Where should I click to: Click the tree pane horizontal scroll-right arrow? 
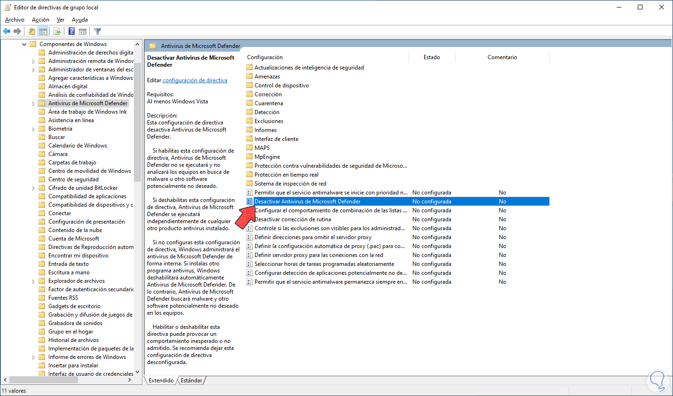click(130, 380)
